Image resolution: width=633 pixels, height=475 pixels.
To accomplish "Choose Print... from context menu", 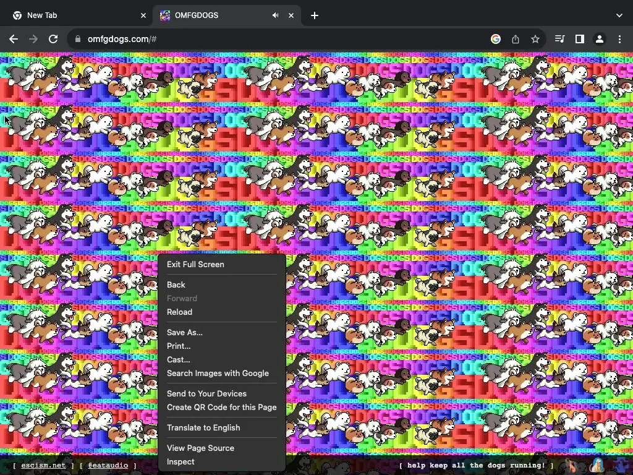I will [x=222, y=346].
